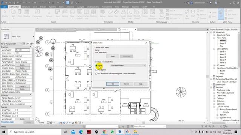Image resolution: width=241 pixels, height=135 pixels.
Task: Select the Model Text tool
Action: pos(123,14)
